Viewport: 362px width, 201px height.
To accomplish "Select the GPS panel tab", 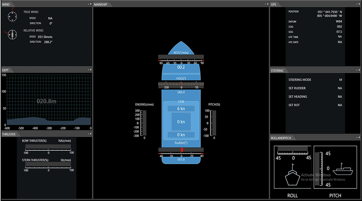I will pyautogui.click(x=274, y=4).
